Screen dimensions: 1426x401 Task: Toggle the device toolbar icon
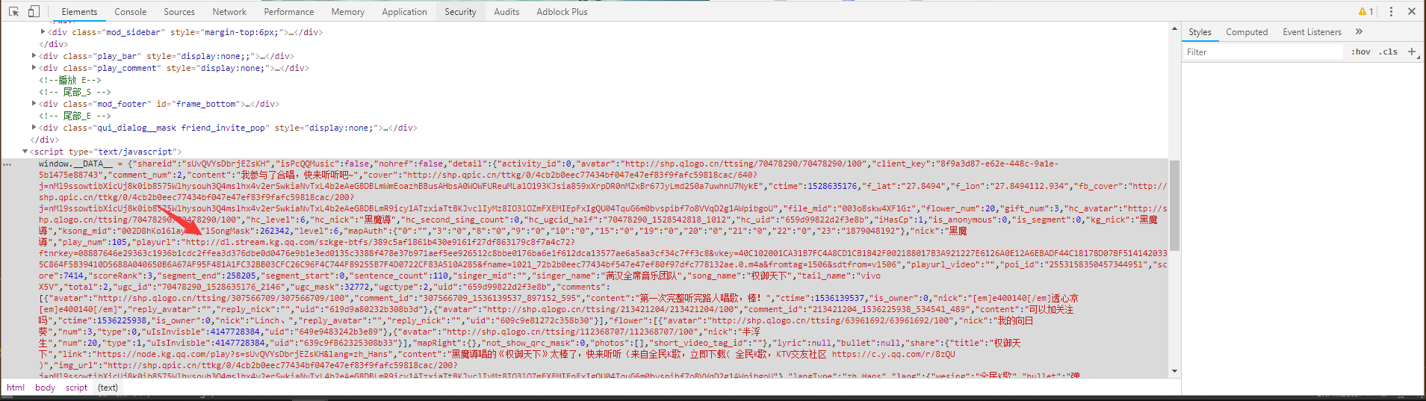pyautogui.click(x=34, y=11)
